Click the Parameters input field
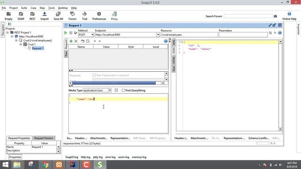This screenshot has height=169, width=301. tap(243, 35)
